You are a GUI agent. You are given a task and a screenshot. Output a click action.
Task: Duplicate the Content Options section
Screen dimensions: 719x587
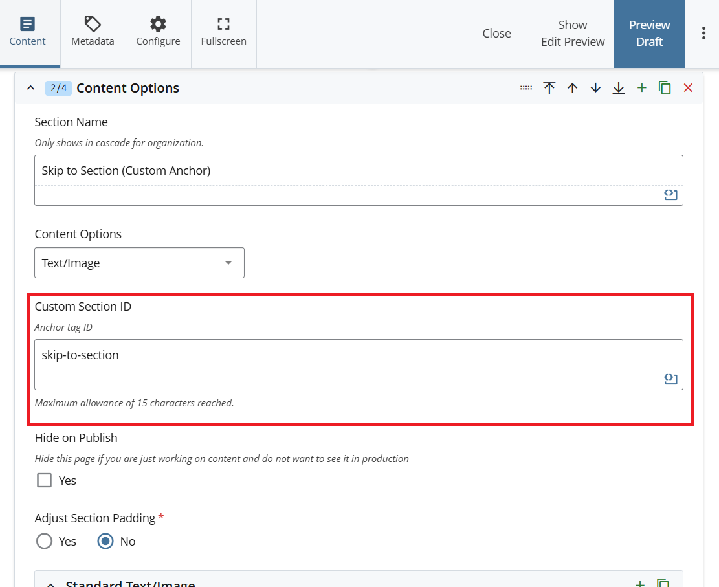665,88
